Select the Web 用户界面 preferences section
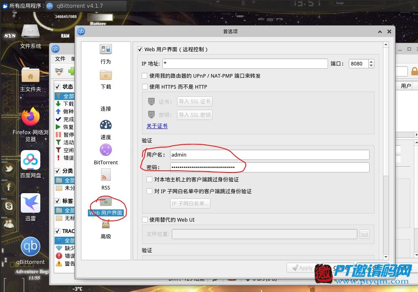 tap(106, 207)
